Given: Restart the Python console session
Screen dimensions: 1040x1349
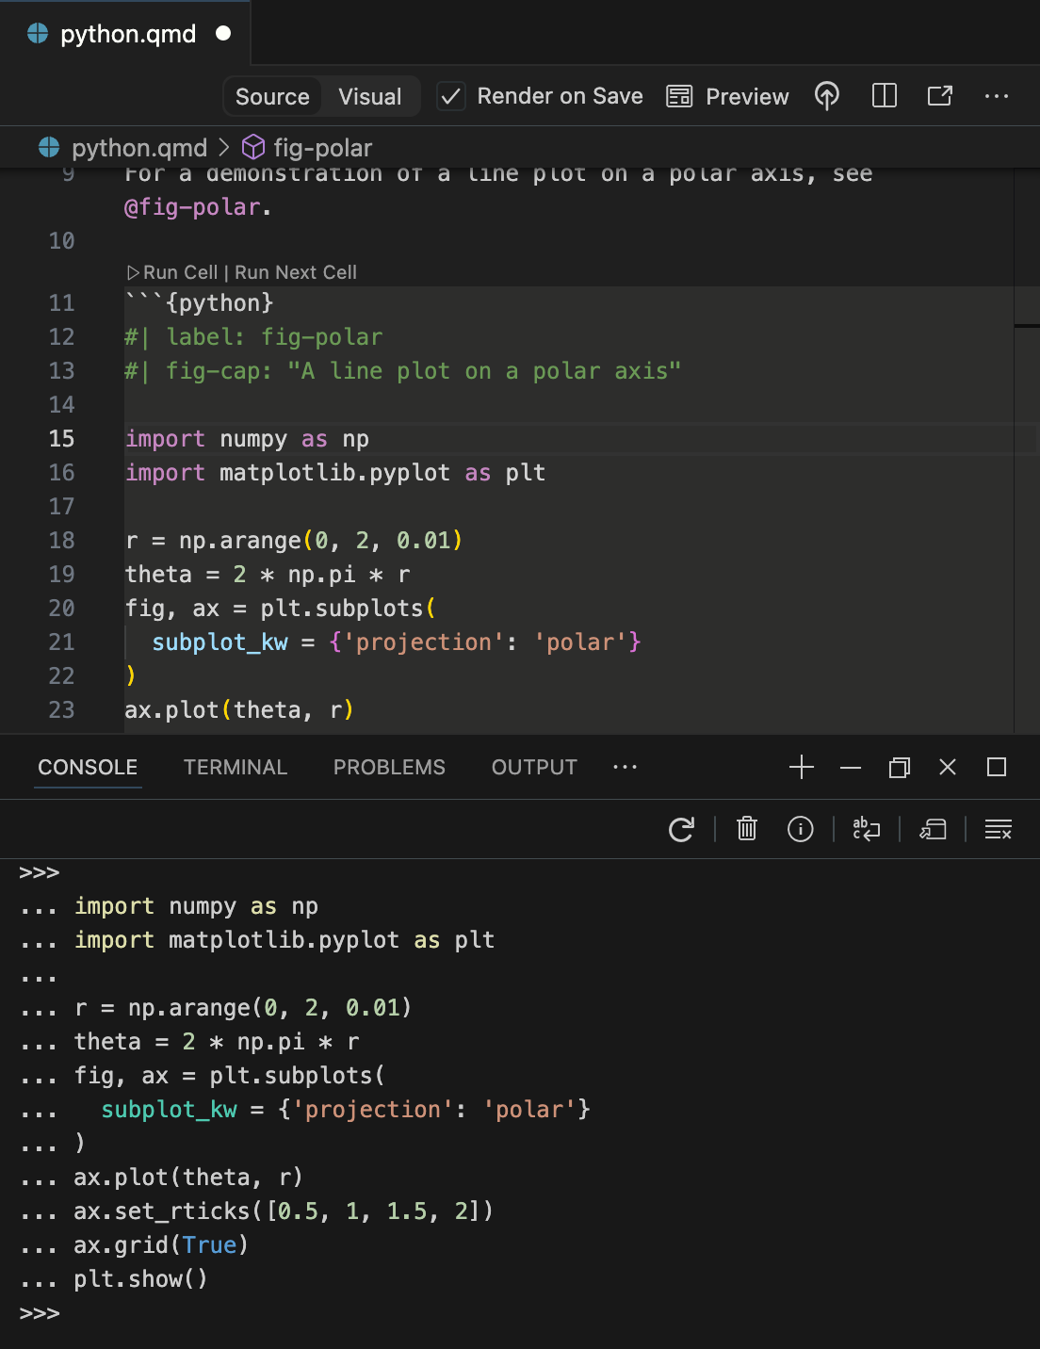Looking at the screenshot, I should [x=681, y=829].
